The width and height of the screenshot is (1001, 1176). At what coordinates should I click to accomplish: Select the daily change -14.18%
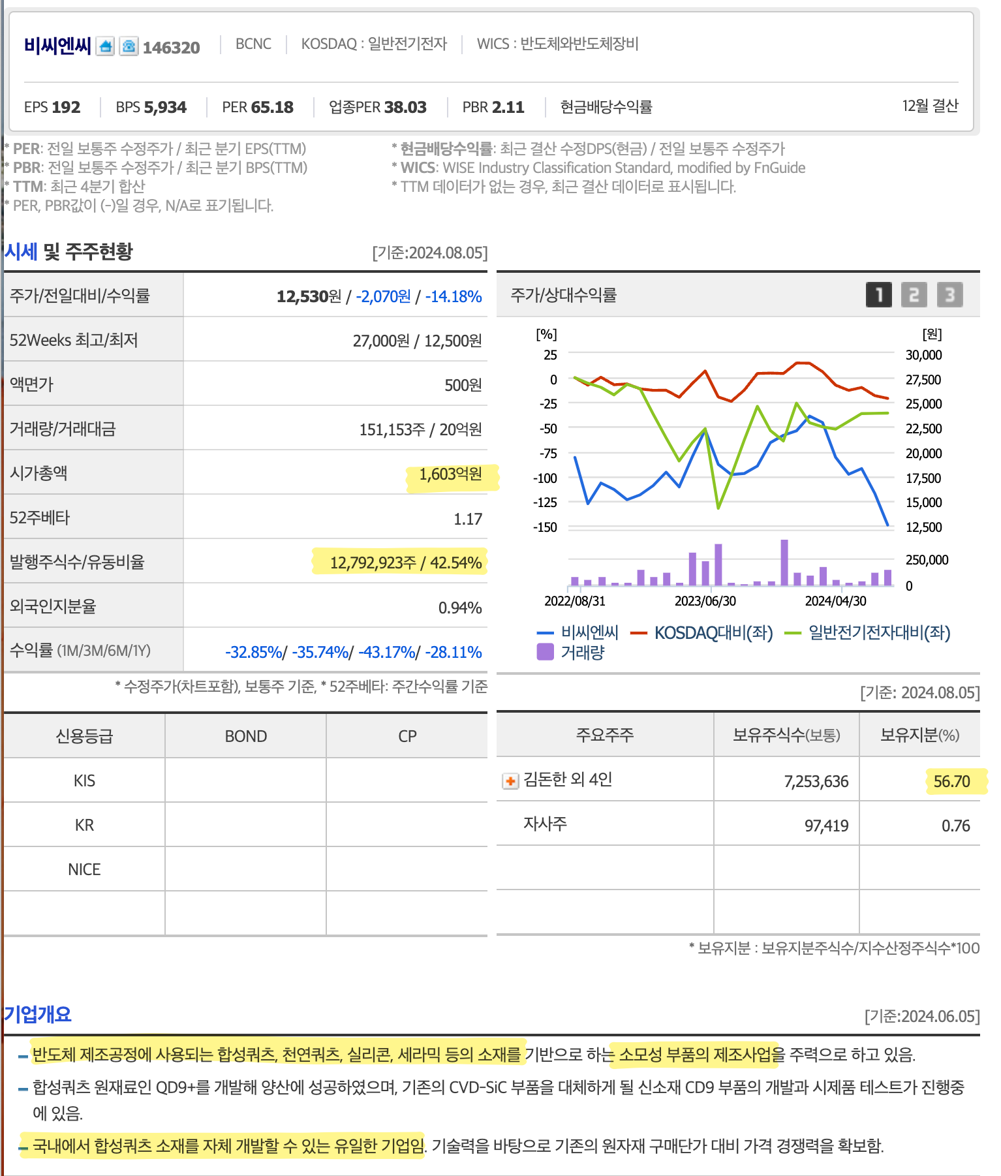point(454,296)
